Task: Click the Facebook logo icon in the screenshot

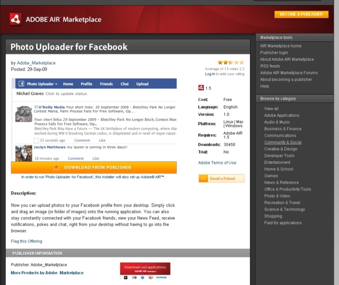Action: point(21,84)
